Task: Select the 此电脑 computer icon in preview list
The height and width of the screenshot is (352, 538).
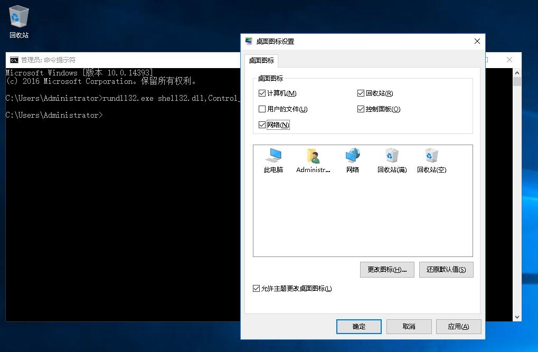Action: (273, 160)
